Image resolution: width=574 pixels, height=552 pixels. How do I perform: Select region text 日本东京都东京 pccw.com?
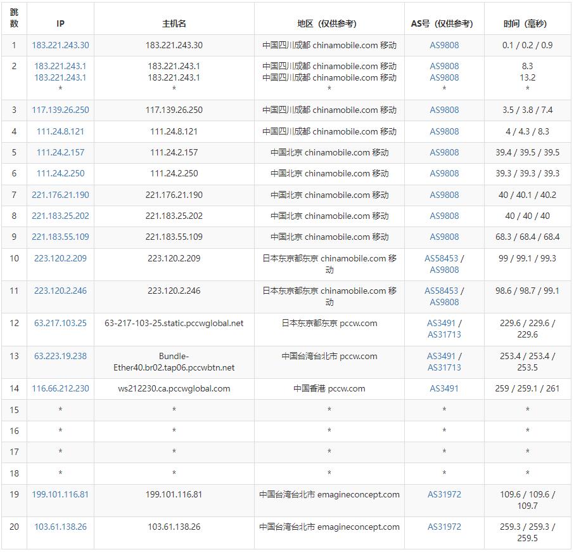pyautogui.click(x=329, y=324)
